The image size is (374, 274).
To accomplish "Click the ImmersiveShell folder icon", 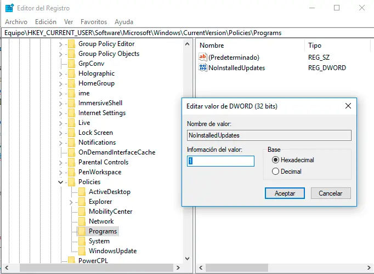I will click(71, 103).
